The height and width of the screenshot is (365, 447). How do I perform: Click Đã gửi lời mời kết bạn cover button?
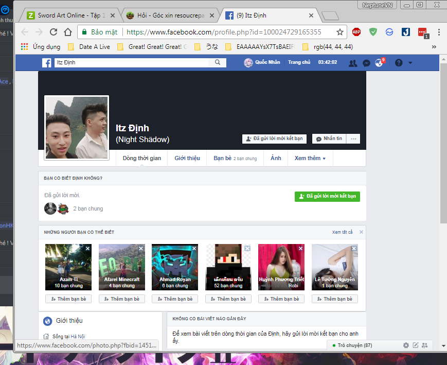pyautogui.click(x=274, y=138)
